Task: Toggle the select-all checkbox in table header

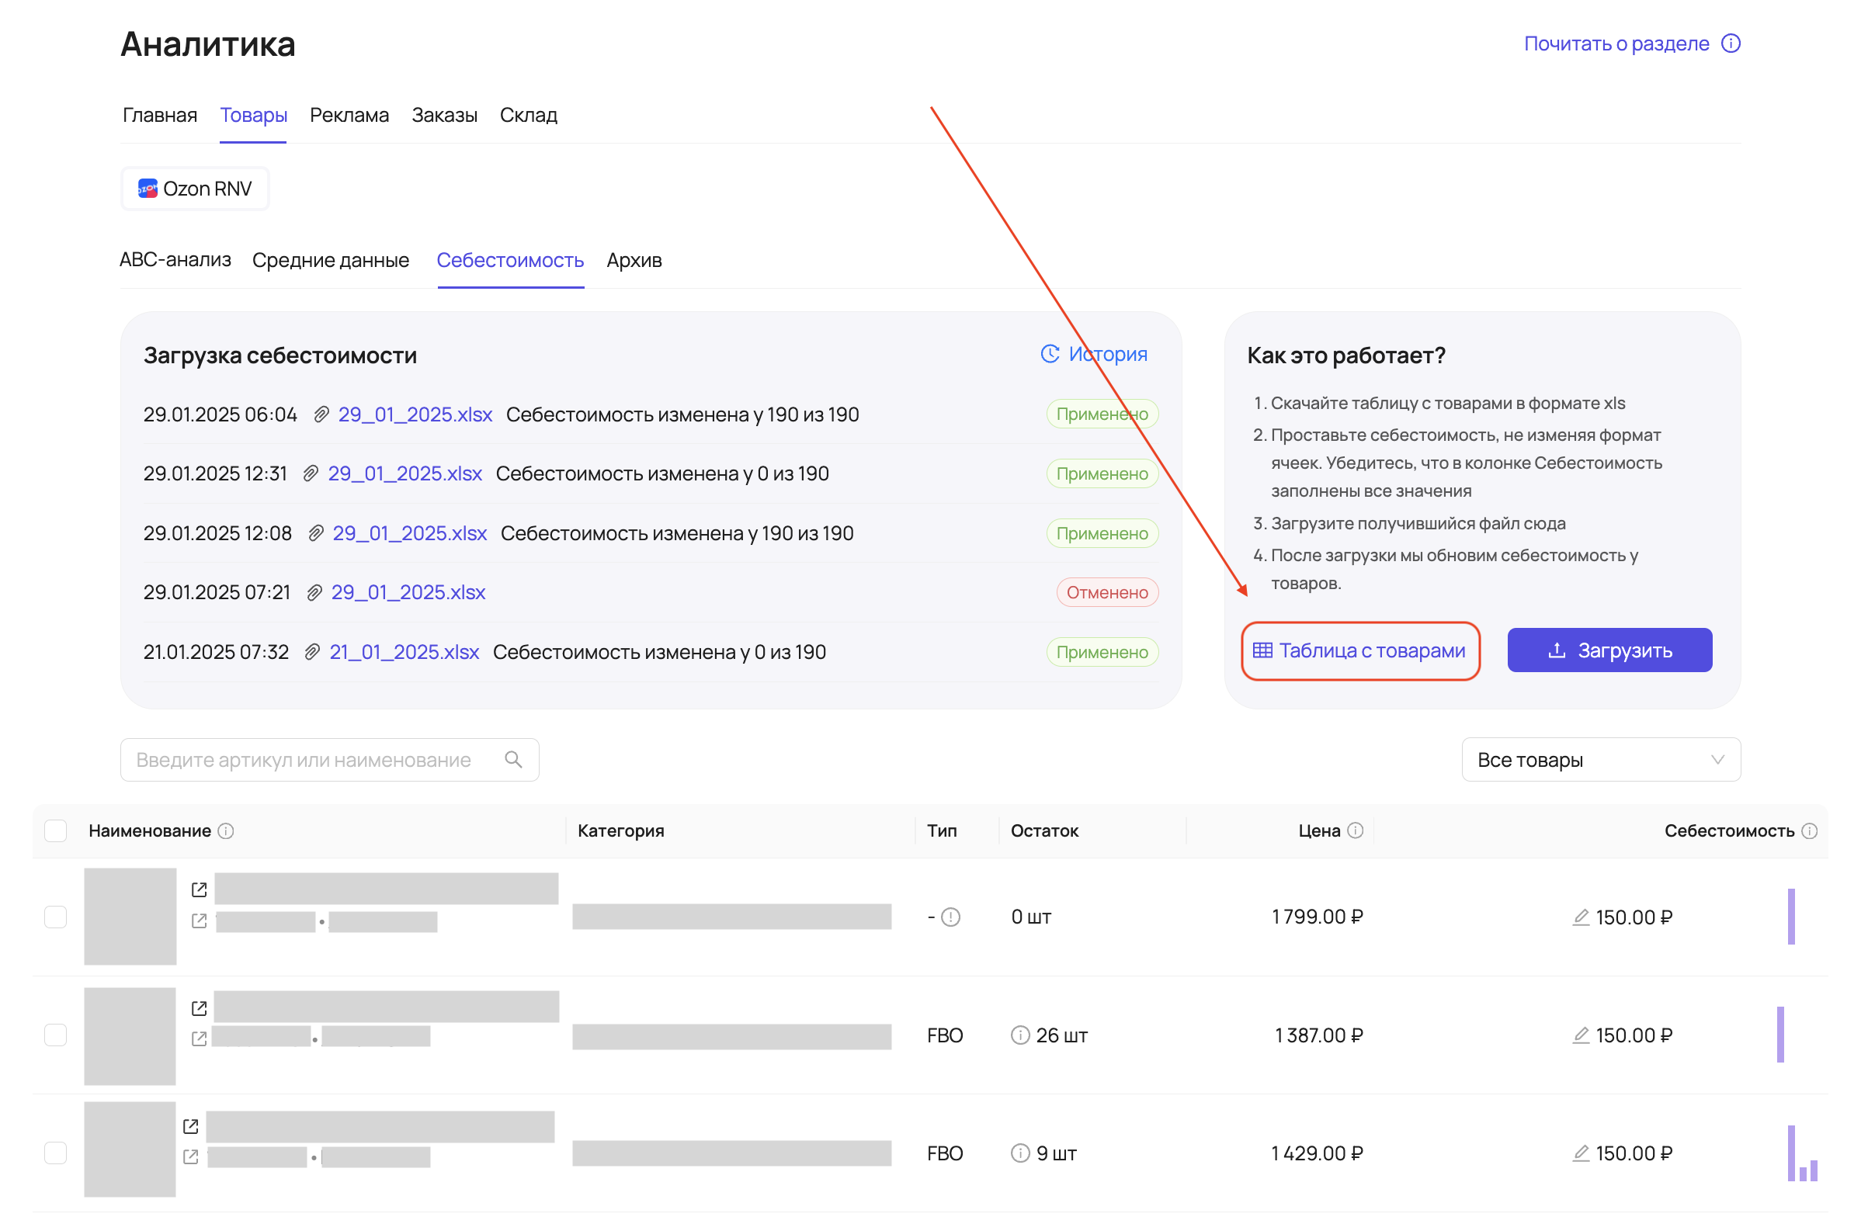Action: point(56,831)
